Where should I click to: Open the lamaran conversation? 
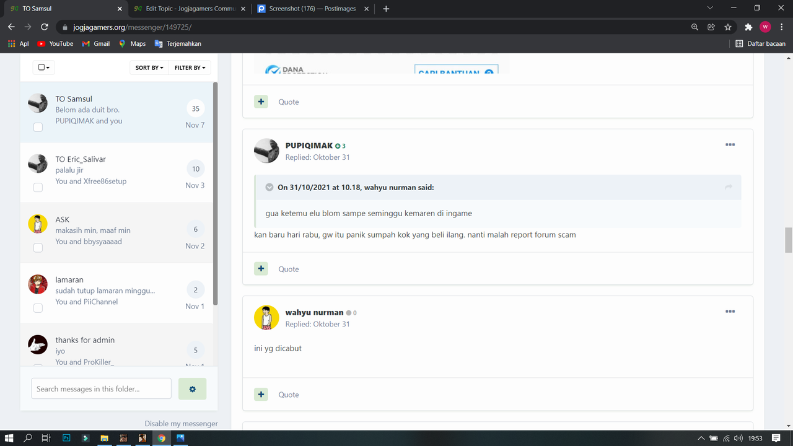click(x=116, y=293)
